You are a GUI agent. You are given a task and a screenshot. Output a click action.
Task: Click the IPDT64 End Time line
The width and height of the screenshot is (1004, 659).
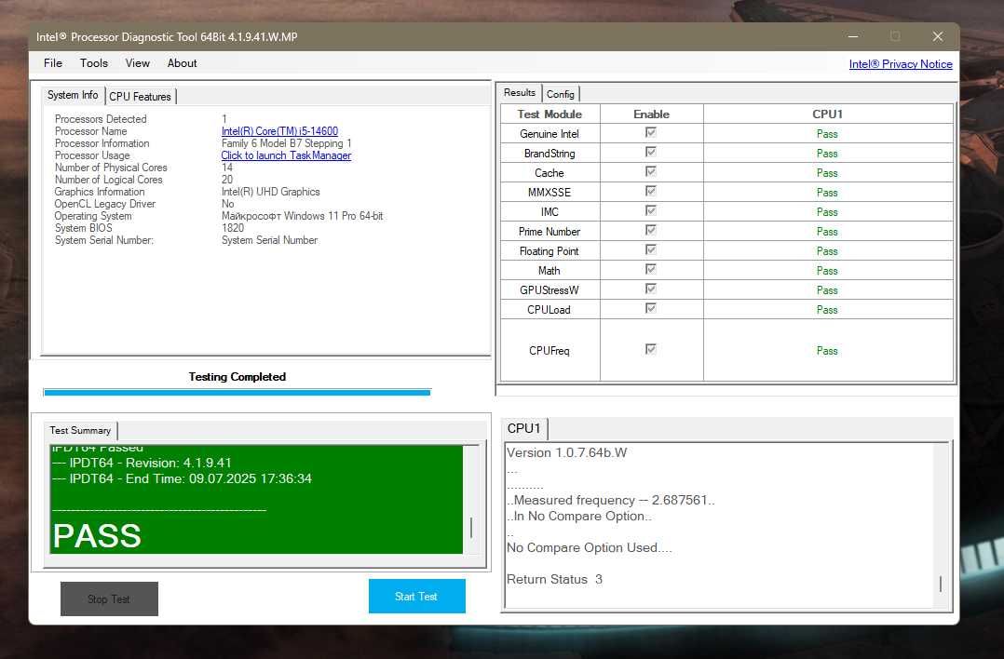click(182, 478)
